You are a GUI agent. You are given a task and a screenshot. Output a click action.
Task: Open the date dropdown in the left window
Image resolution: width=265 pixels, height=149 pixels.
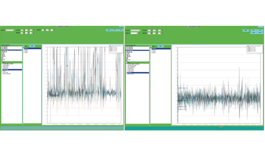(13, 30)
